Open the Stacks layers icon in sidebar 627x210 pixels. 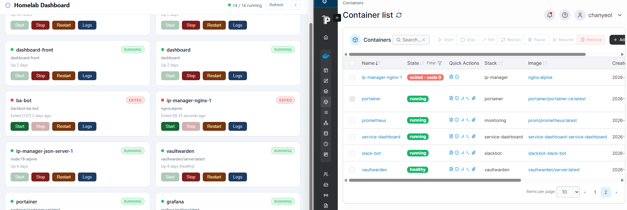click(x=326, y=91)
